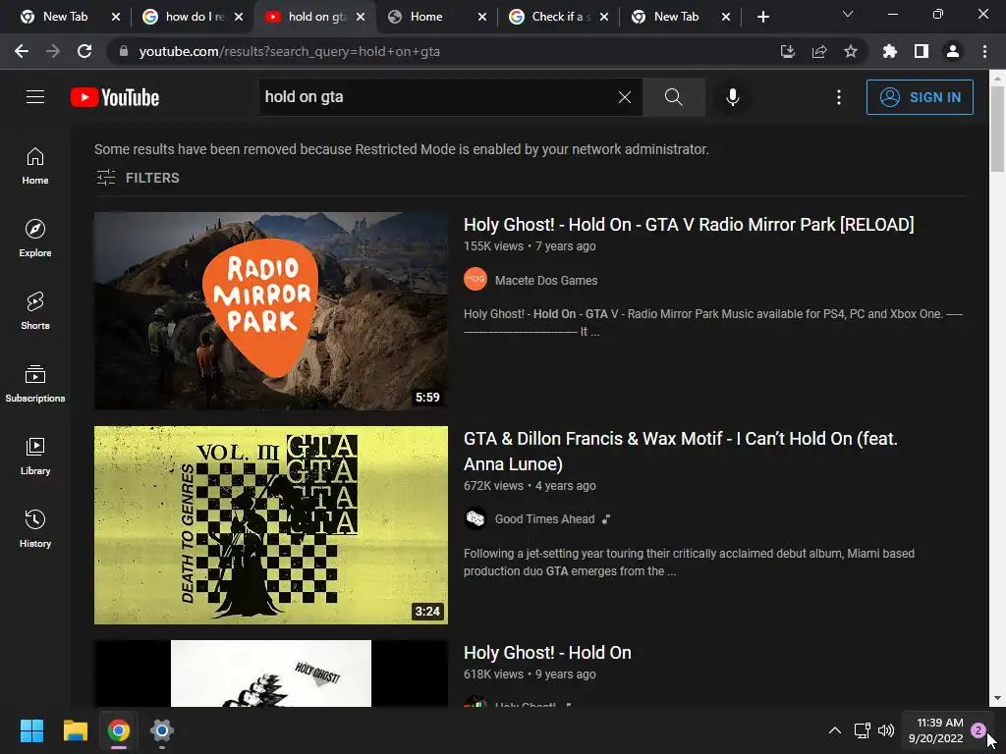Start voice search with the microphone
Screen dimensions: 1006x754
(x=732, y=97)
